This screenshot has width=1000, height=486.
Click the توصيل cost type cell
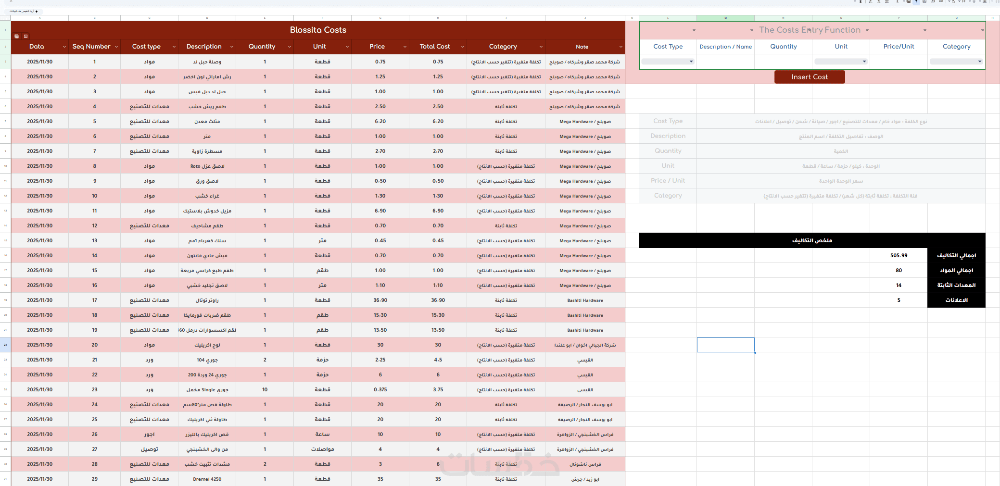point(149,449)
